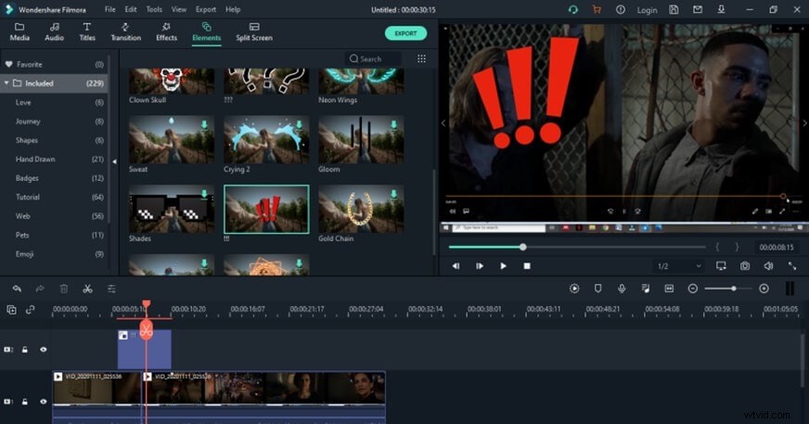
Task: Click the green EXPORT button
Action: tap(405, 33)
